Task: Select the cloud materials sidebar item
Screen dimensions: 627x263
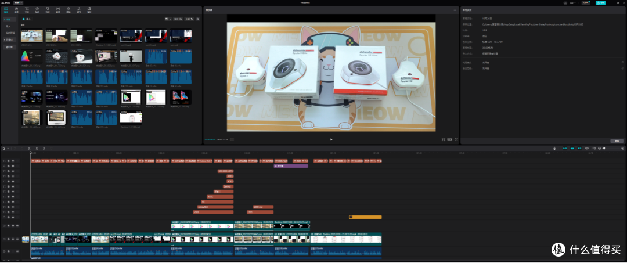Action: [x=10, y=40]
